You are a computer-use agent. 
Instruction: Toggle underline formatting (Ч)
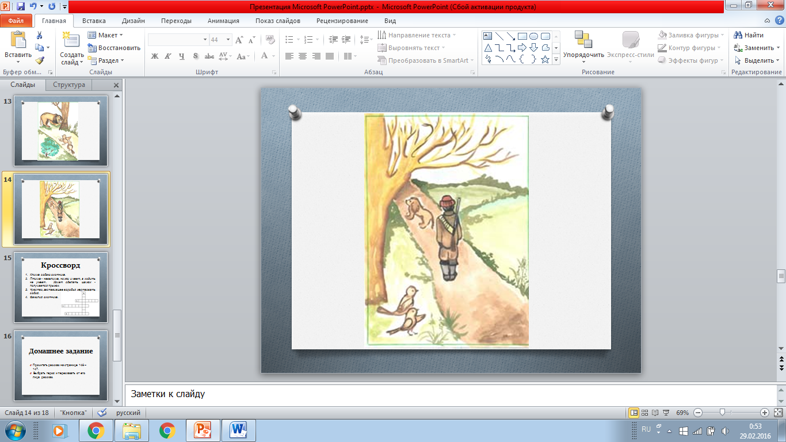pos(182,56)
